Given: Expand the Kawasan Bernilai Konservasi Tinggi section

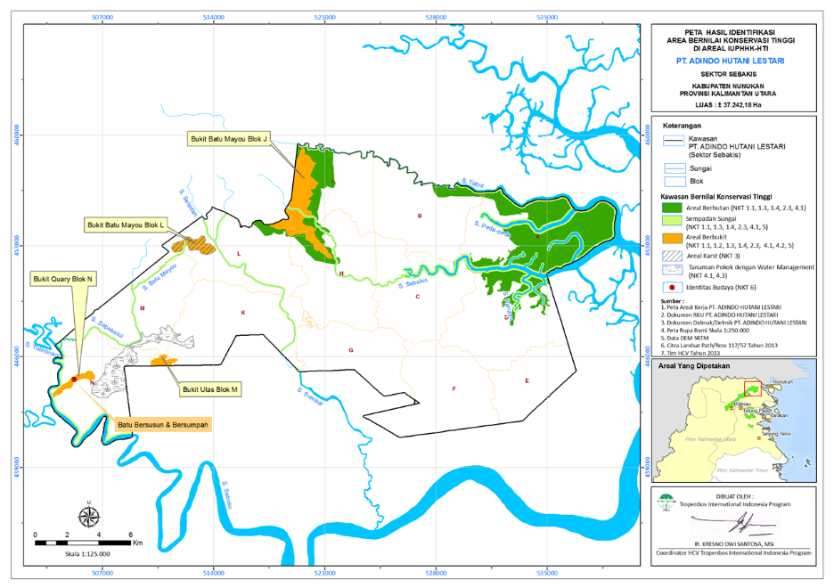Looking at the screenshot, I should [x=698, y=196].
